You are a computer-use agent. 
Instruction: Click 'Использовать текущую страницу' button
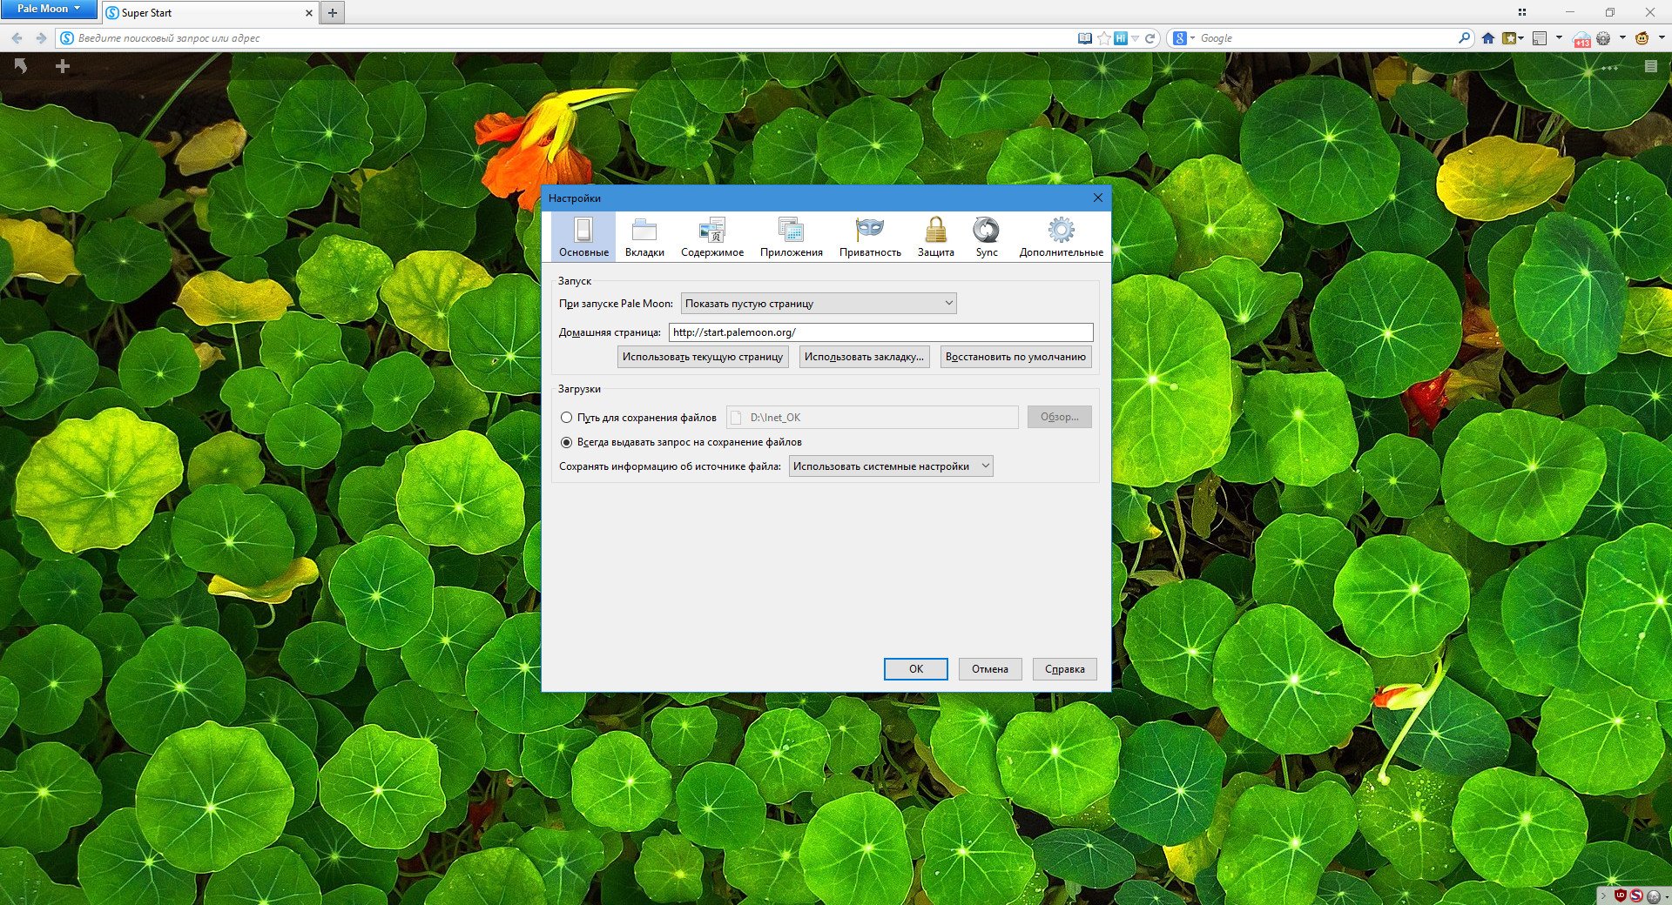702,357
